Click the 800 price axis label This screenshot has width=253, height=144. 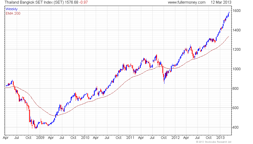point(235,88)
